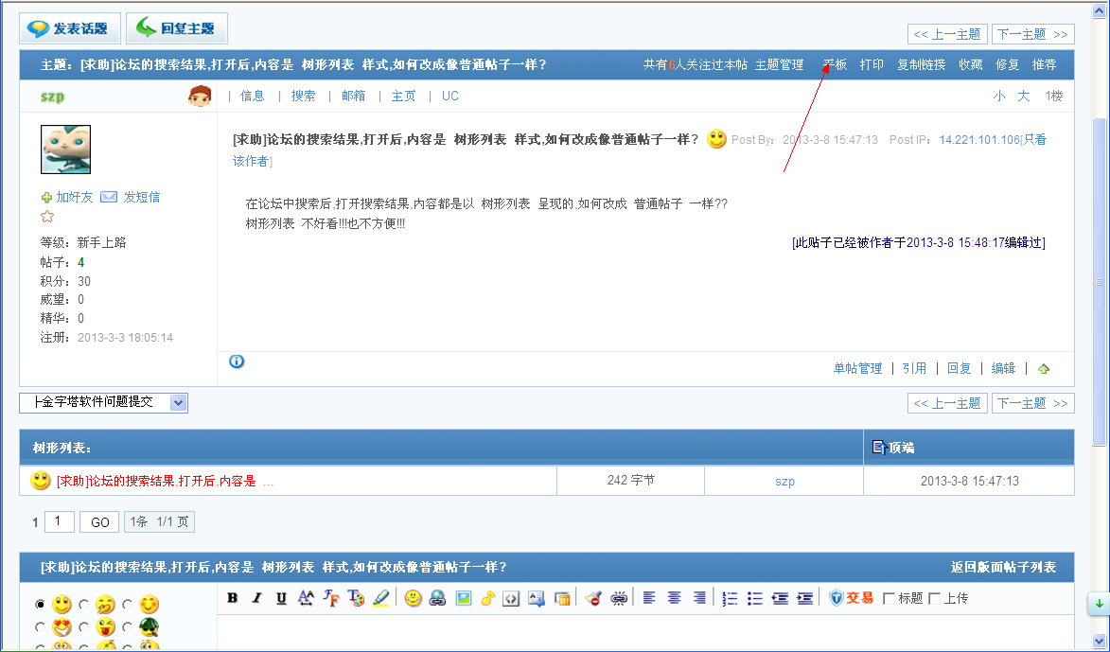
Task: Toggle bold formatting in the reply editor
Action: coord(232,598)
